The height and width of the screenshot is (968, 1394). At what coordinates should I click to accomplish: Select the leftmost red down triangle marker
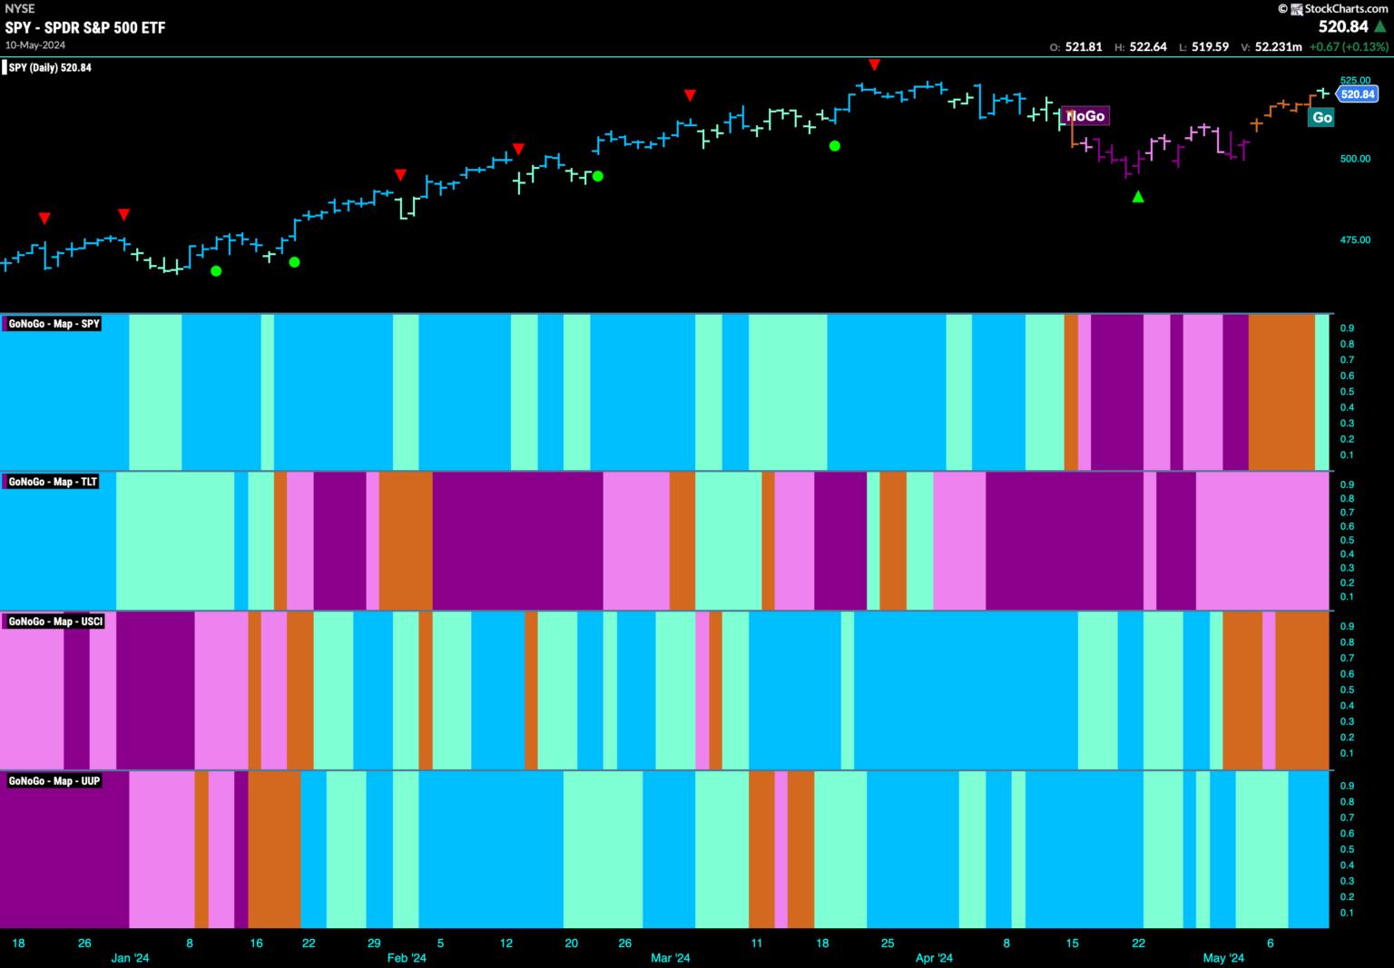pos(44,219)
